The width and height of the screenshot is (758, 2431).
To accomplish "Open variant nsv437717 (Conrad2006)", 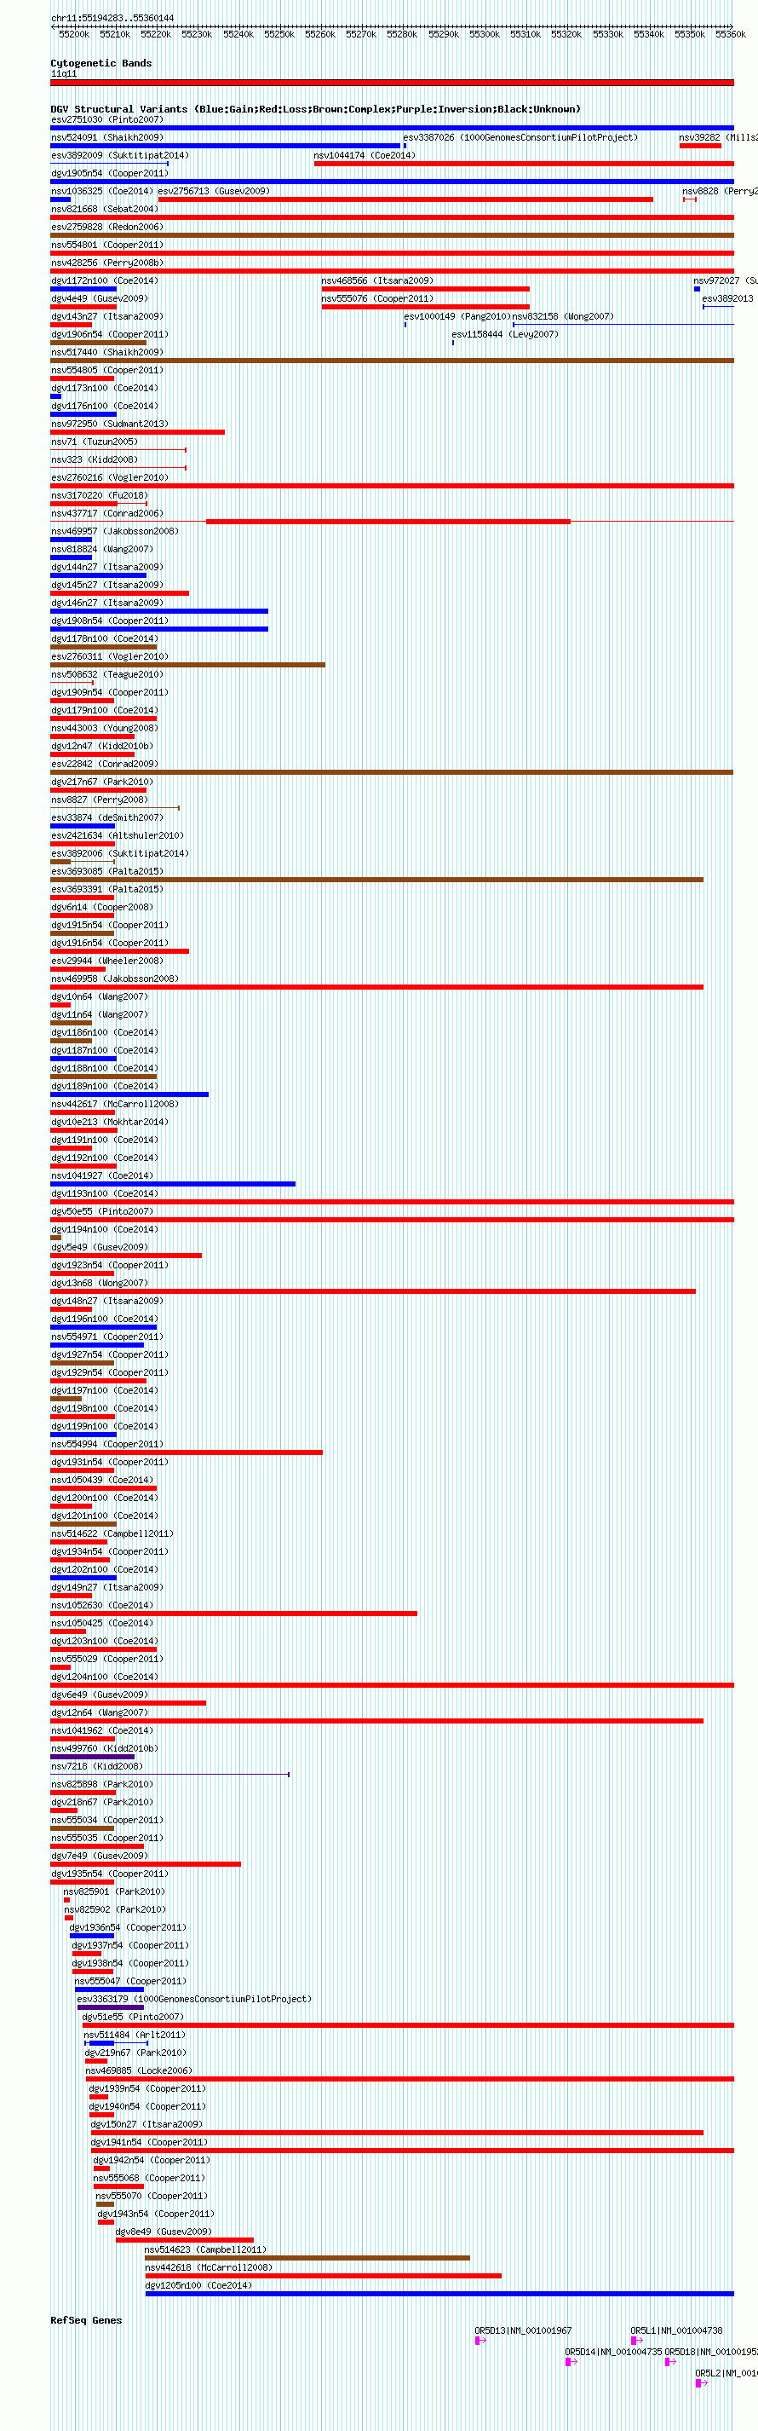I will [107, 514].
